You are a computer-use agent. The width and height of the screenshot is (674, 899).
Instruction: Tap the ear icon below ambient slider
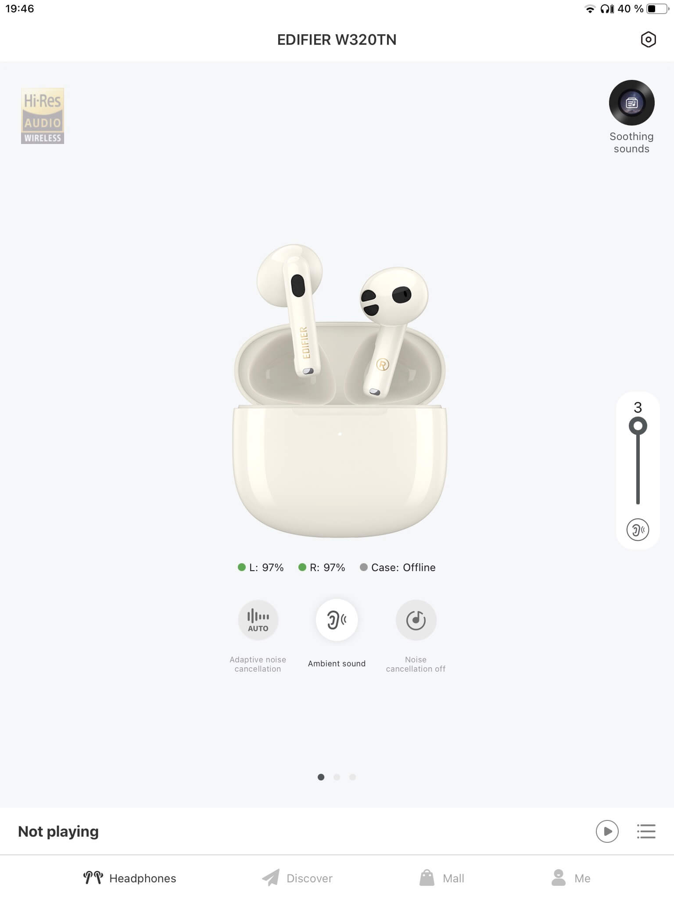(x=638, y=529)
